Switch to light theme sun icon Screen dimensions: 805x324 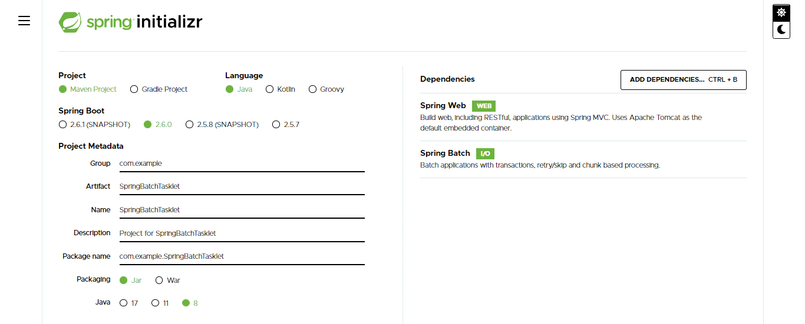tap(781, 12)
